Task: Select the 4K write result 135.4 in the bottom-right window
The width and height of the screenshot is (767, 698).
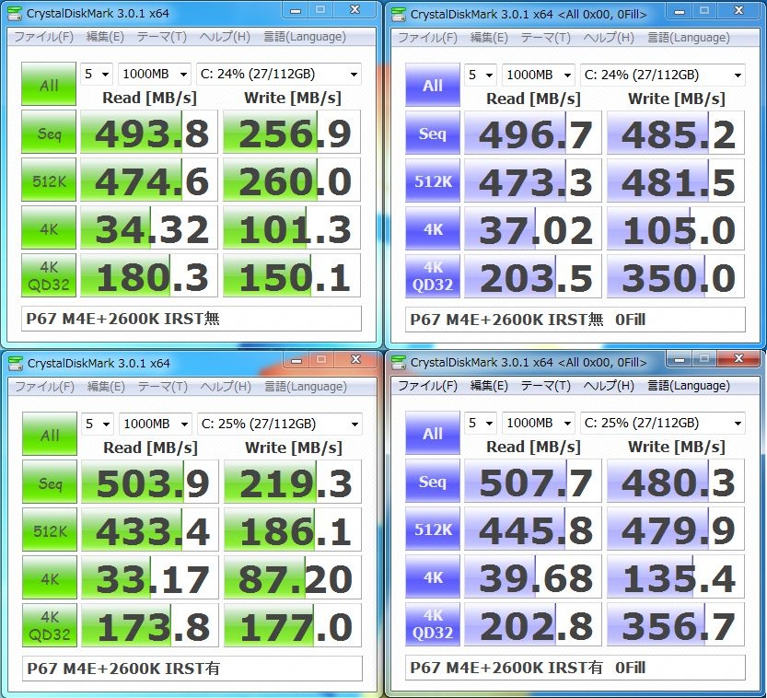Action: click(x=676, y=576)
